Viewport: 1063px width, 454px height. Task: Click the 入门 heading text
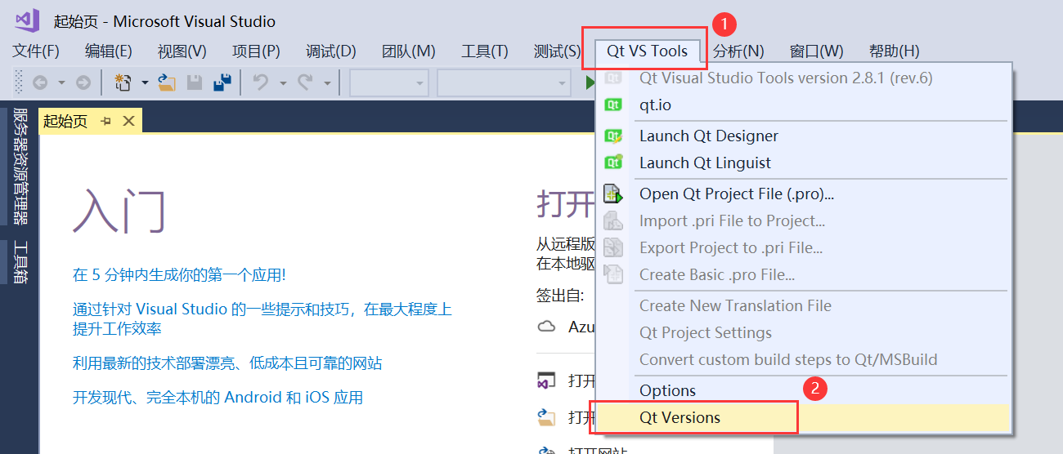119,212
